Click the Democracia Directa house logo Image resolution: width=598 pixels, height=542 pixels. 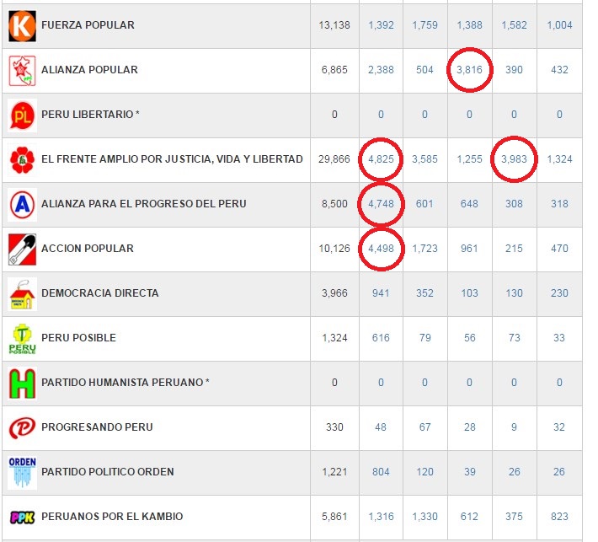pos(22,293)
